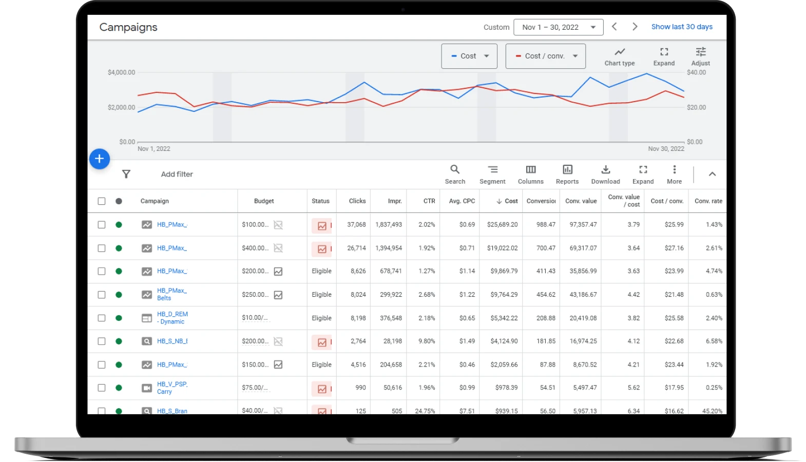
Task: Toggle the select-all checkbox in the header
Action: pos(102,201)
